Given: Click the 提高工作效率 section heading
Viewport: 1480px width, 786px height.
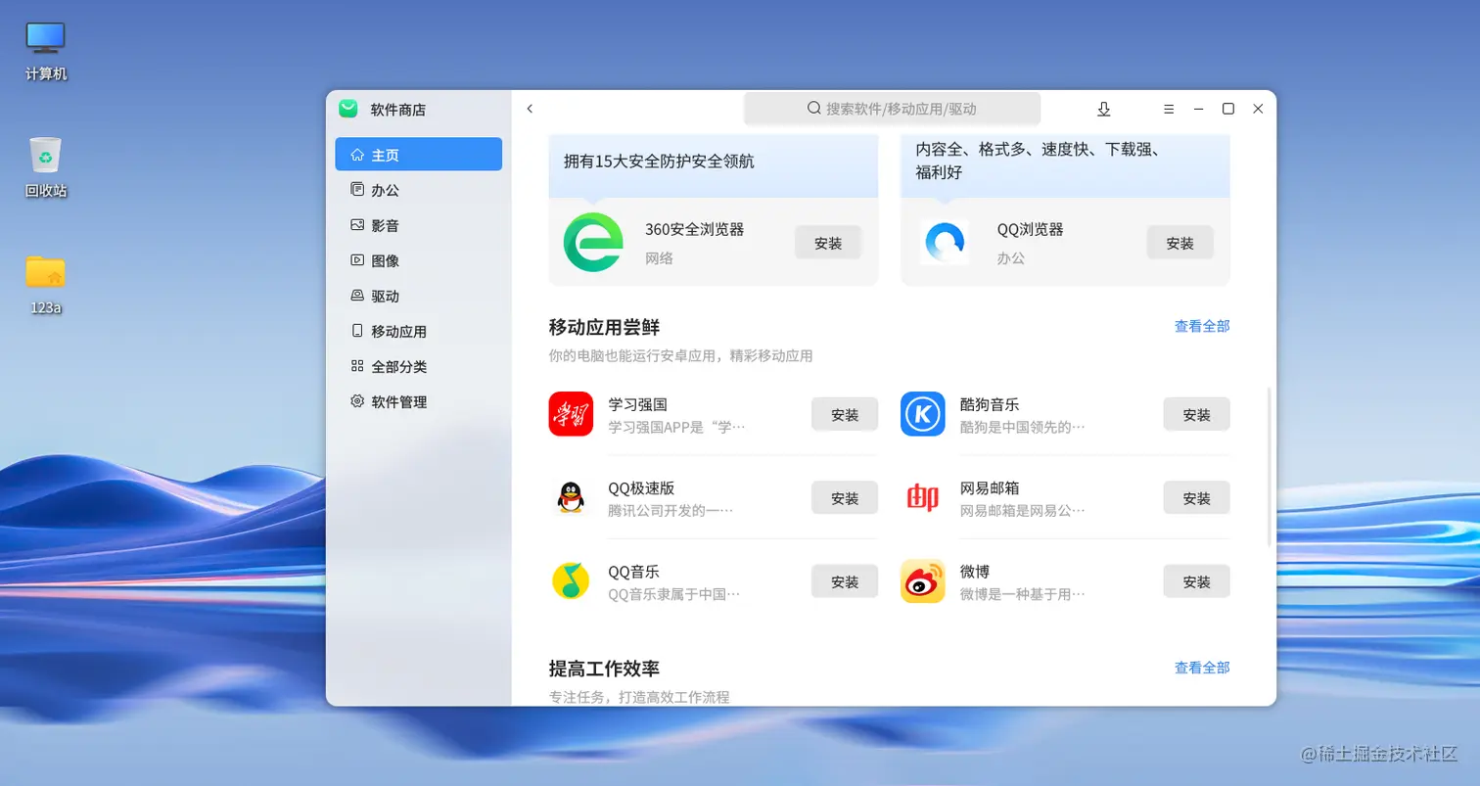Looking at the screenshot, I should tap(604, 669).
